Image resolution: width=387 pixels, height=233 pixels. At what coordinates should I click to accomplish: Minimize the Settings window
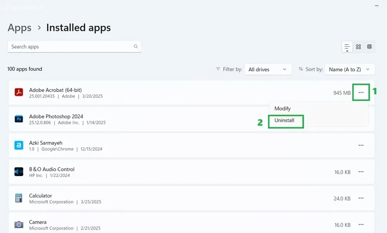click(377, 6)
